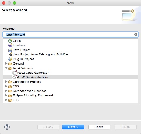Select the Plug-in Project label
Image resolution: width=141 pixels, height=134 pixels.
[23, 59]
